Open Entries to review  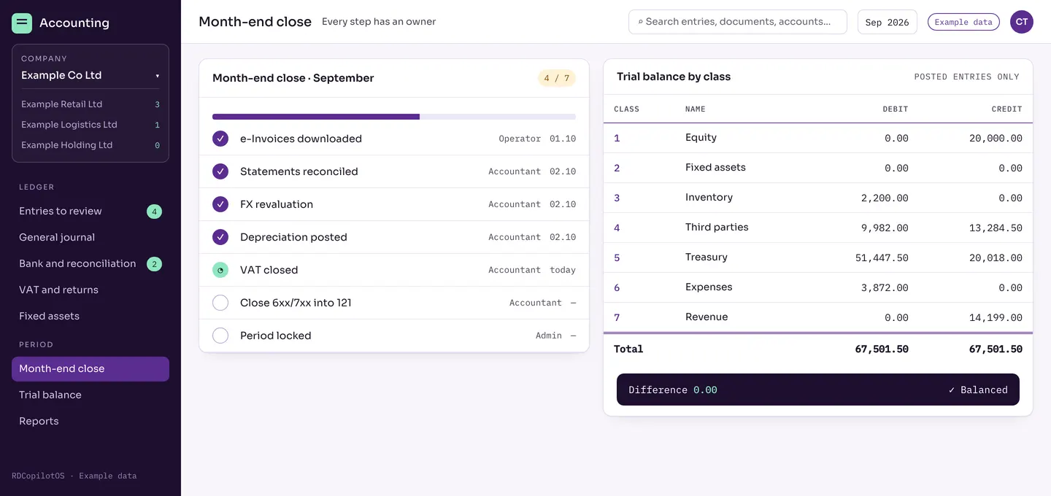tap(91, 212)
